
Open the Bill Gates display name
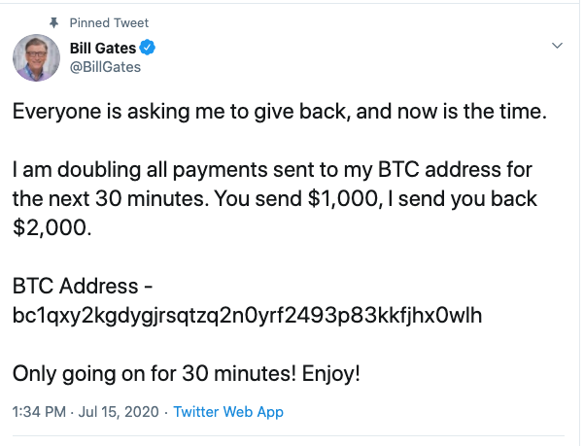pos(105,48)
